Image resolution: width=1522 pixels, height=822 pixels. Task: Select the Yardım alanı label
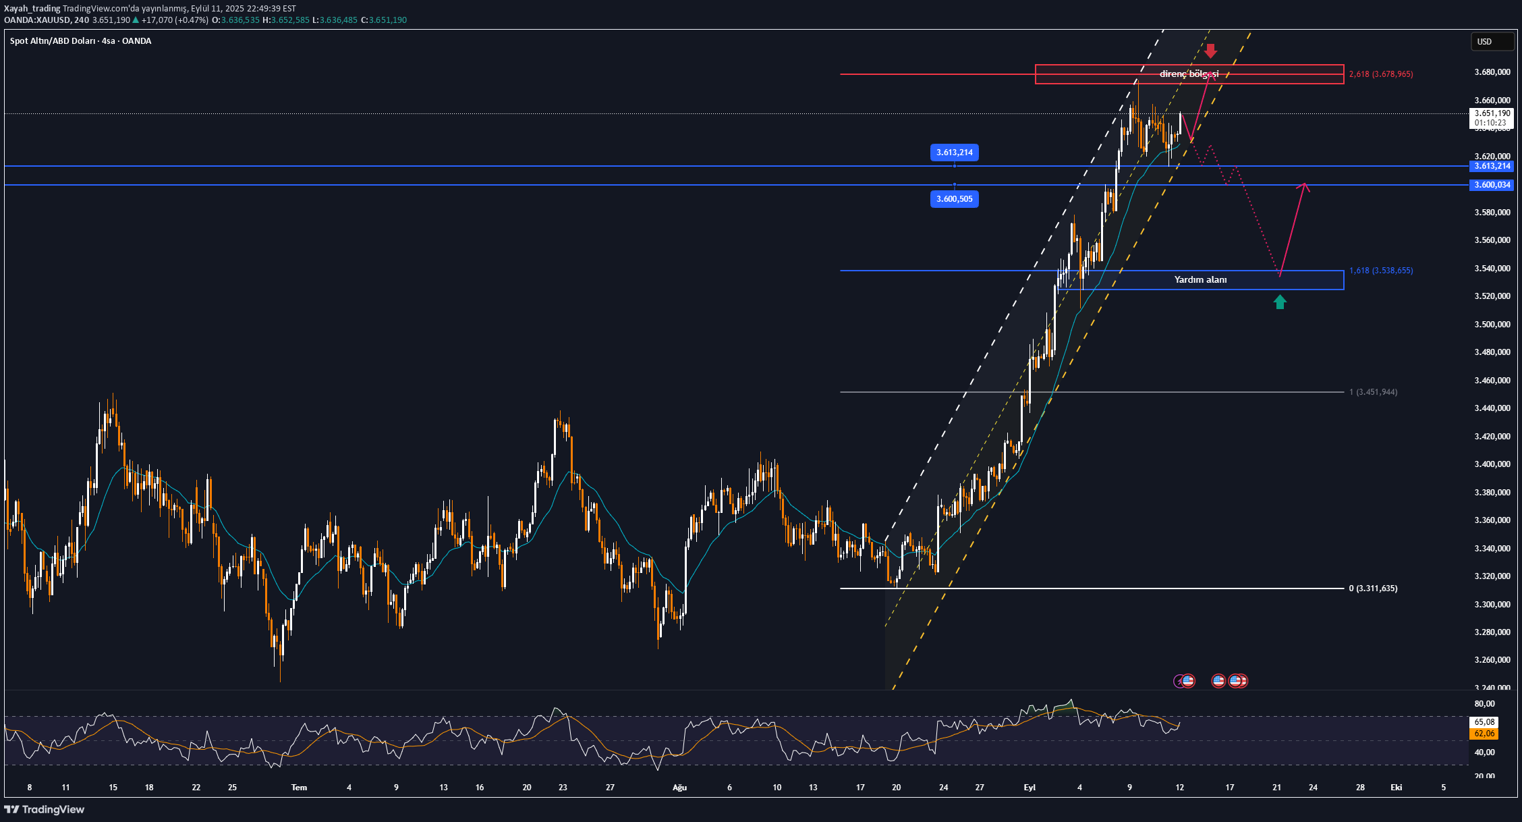click(x=1201, y=279)
